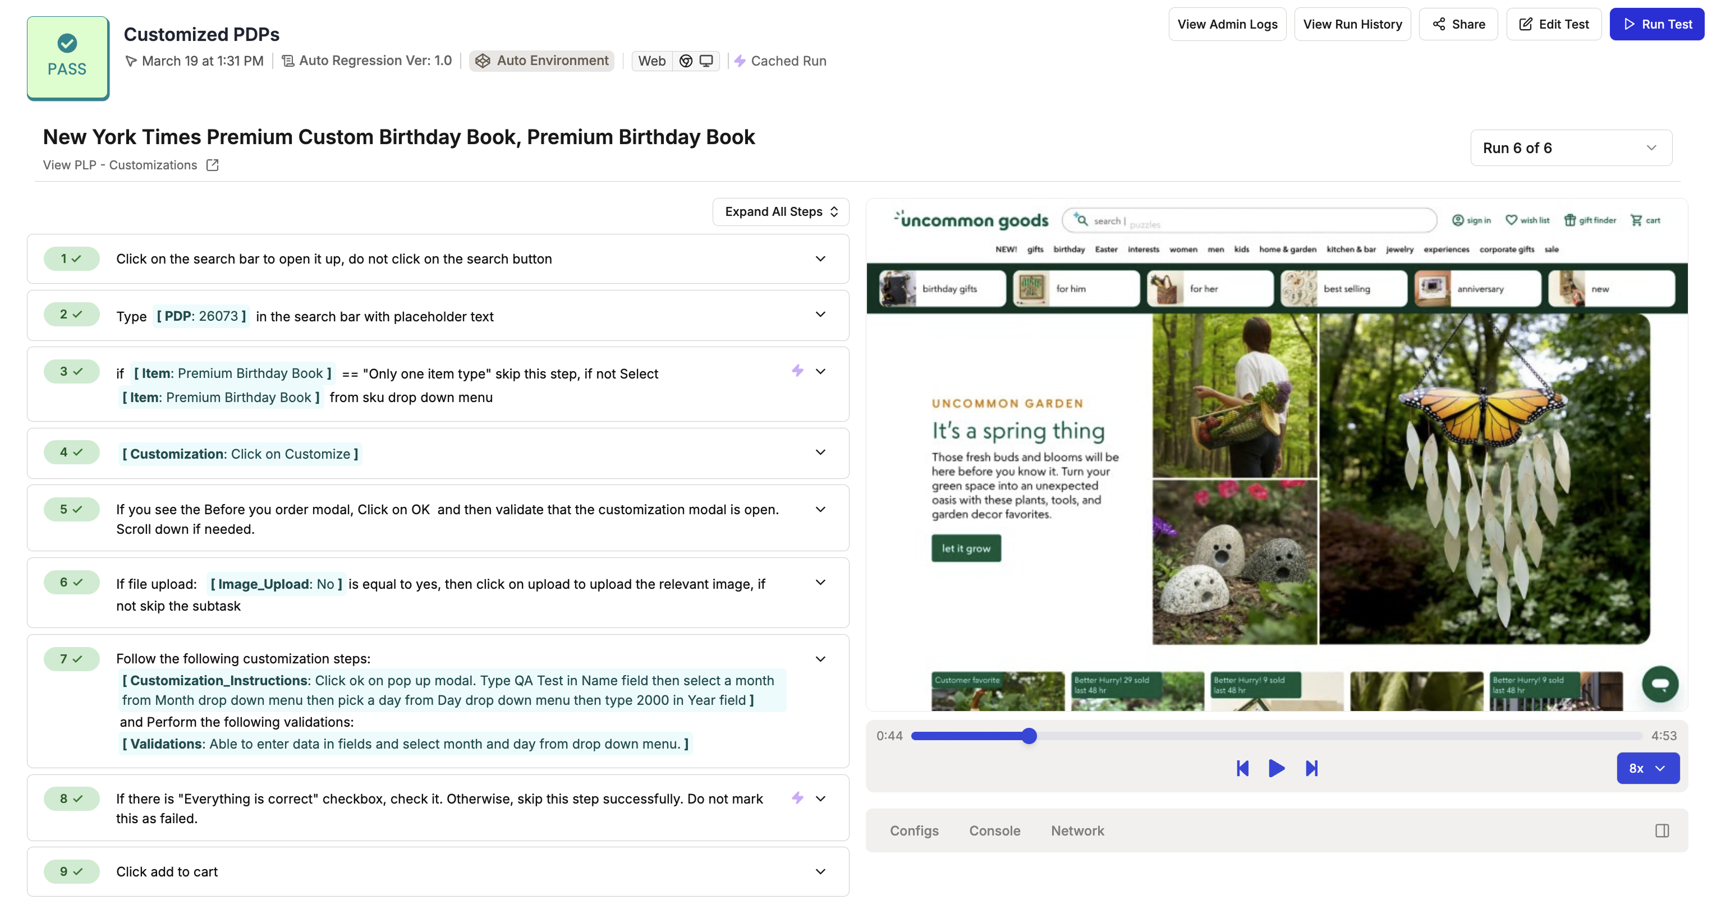Click the Run Test button
The height and width of the screenshot is (914, 1735).
(1656, 24)
